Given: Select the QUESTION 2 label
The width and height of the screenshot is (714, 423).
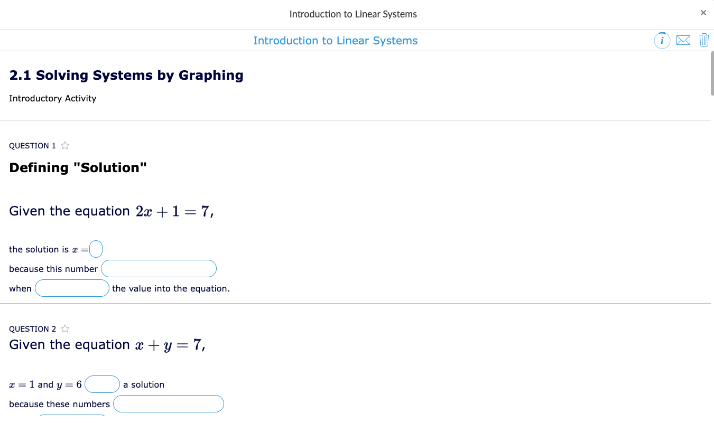Looking at the screenshot, I should coord(32,328).
